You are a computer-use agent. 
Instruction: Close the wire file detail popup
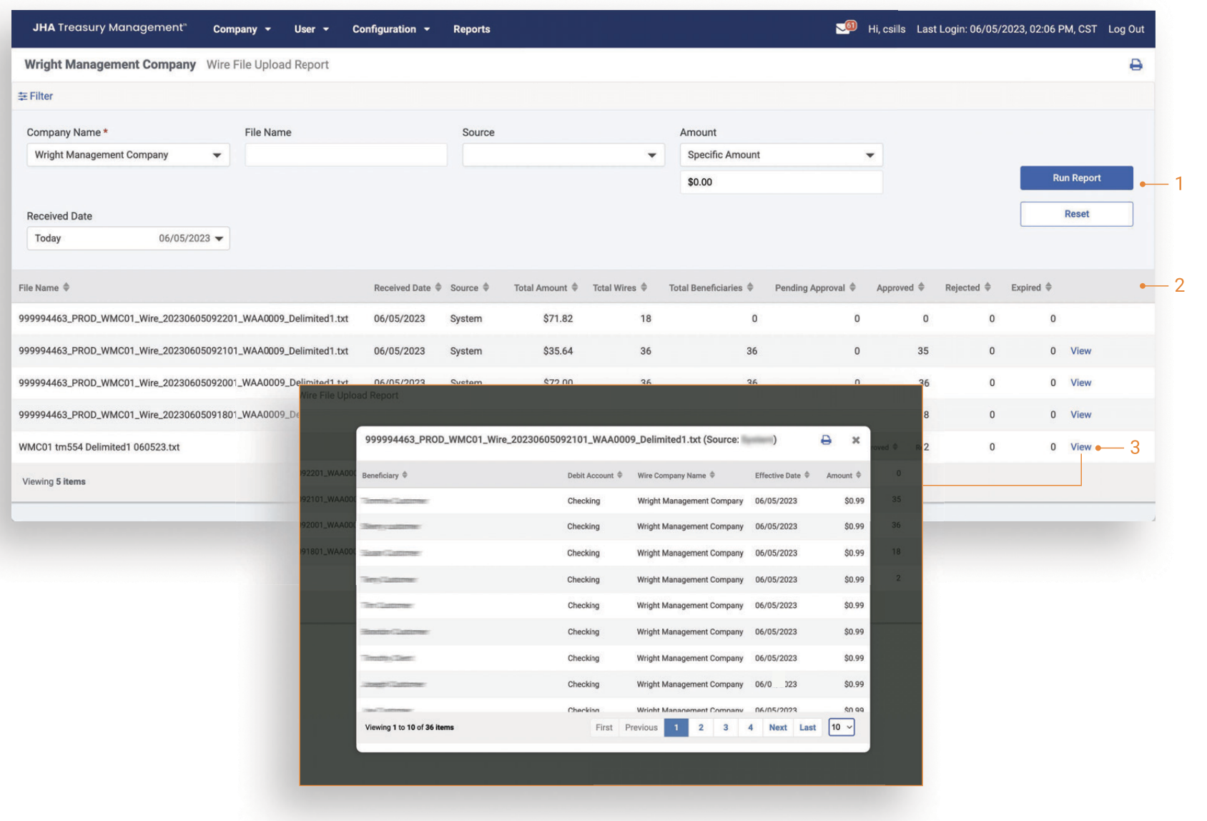coord(856,440)
